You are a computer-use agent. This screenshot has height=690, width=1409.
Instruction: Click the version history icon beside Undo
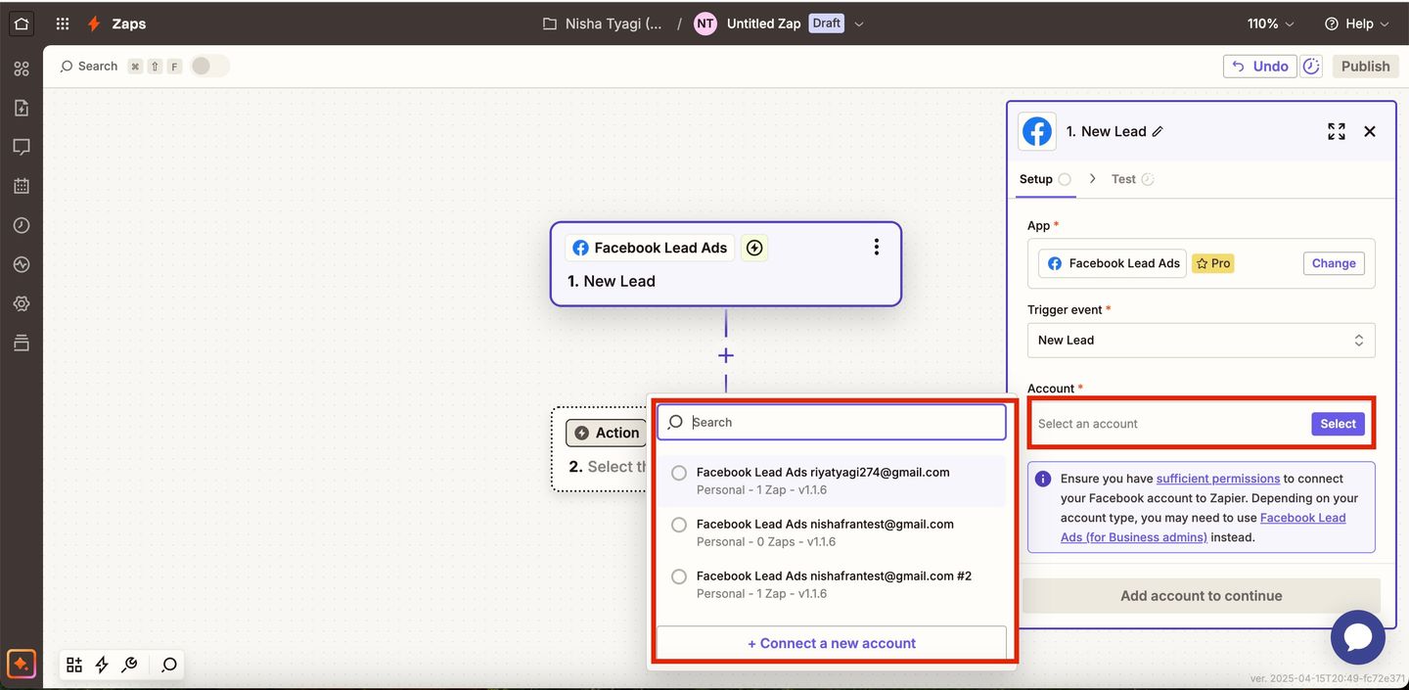click(1312, 66)
